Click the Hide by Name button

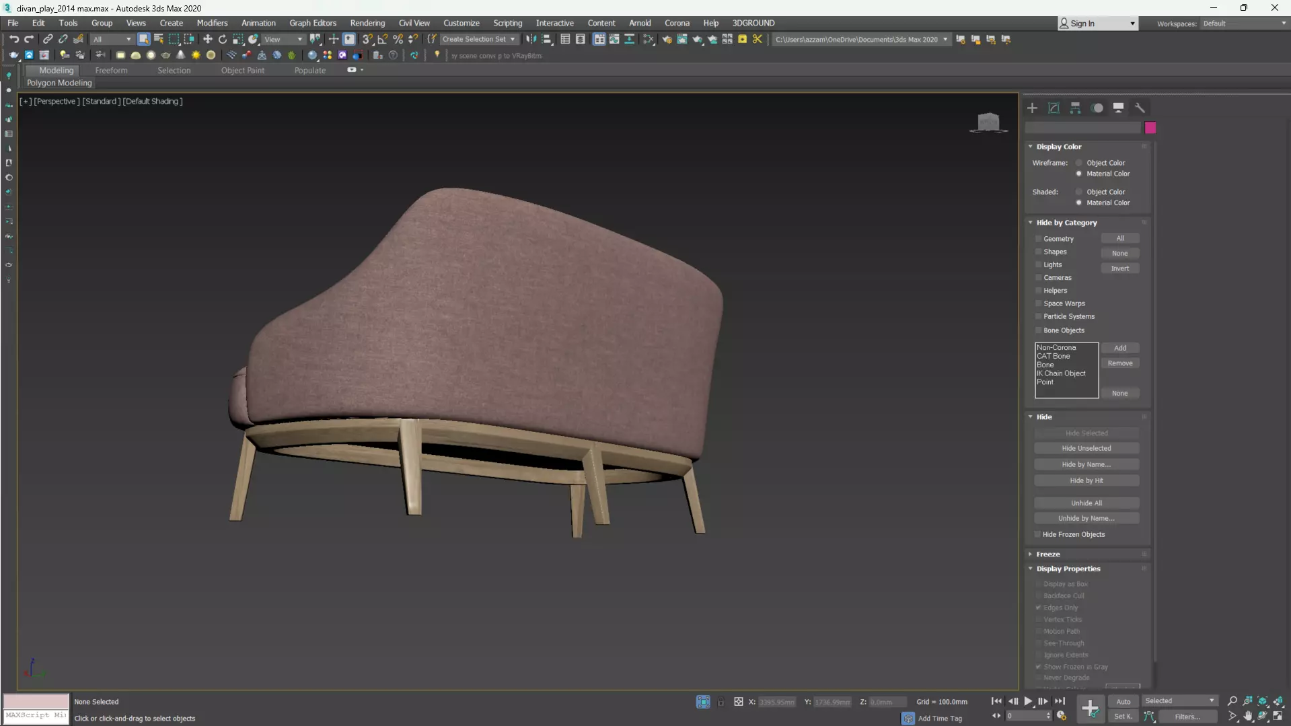coord(1086,464)
